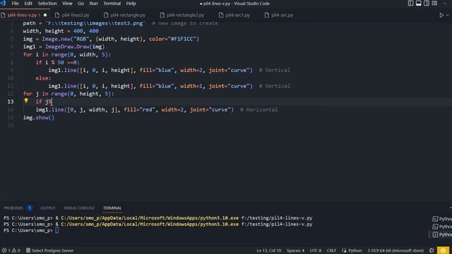Click the 'width, height = 400, 400' line
Viewport: 452px width, 254px height.
click(61, 31)
